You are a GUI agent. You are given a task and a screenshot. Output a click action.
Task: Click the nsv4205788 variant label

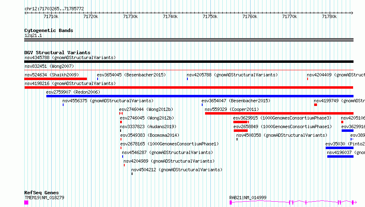point(232,75)
